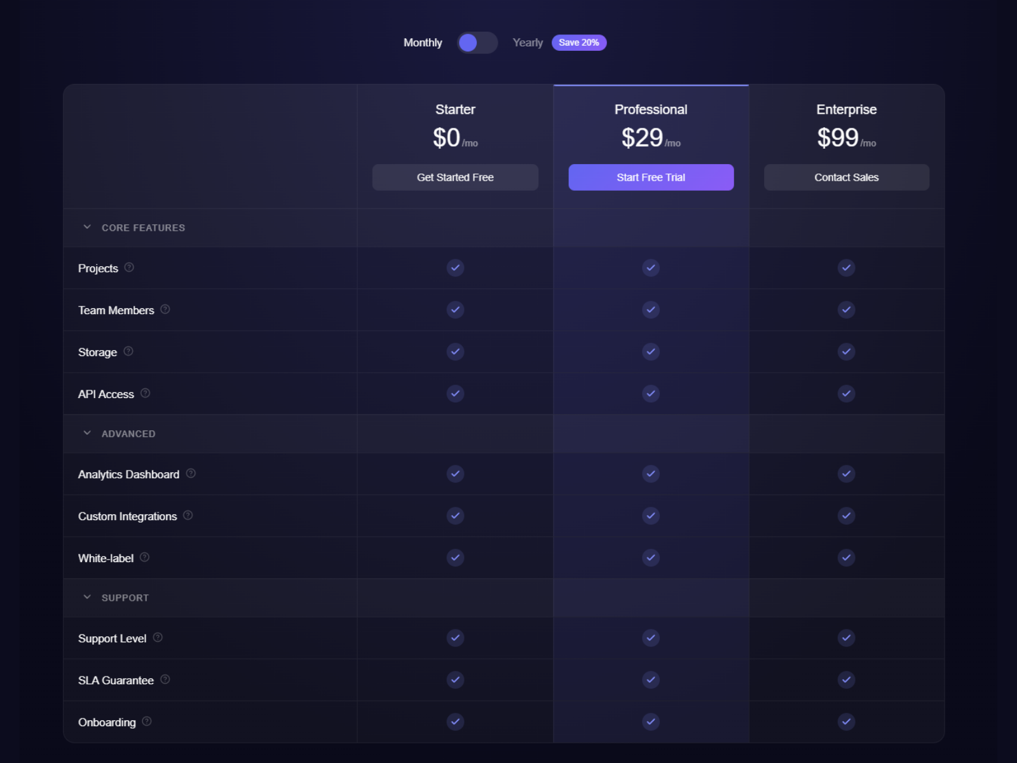The width and height of the screenshot is (1017, 763).
Task: Click the info icon beside Team Members
Action: (165, 310)
